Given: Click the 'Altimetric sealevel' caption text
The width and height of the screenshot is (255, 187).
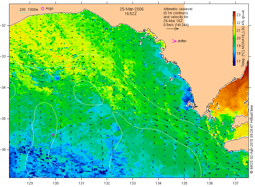Looking at the screenshot, I should (178, 9).
